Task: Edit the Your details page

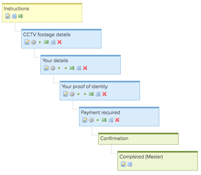Action: pyautogui.click(x=46, y=68)
